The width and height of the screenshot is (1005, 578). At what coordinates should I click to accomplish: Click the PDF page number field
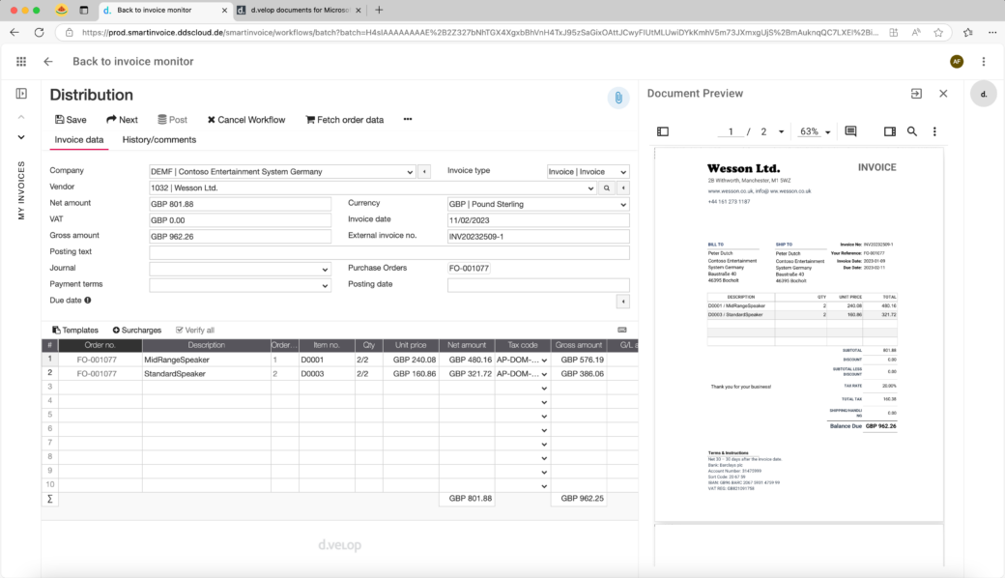[730, 131]
